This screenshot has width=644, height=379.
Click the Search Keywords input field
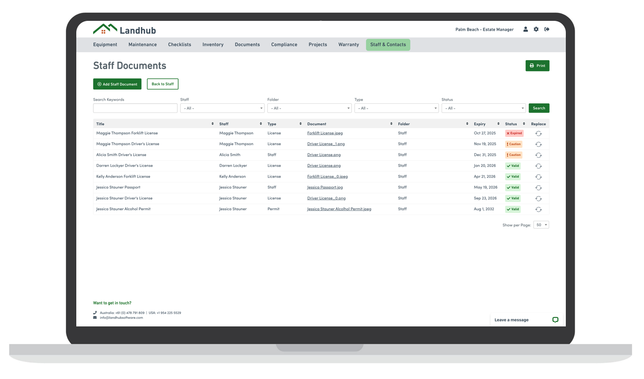click(x=135, y=108)
